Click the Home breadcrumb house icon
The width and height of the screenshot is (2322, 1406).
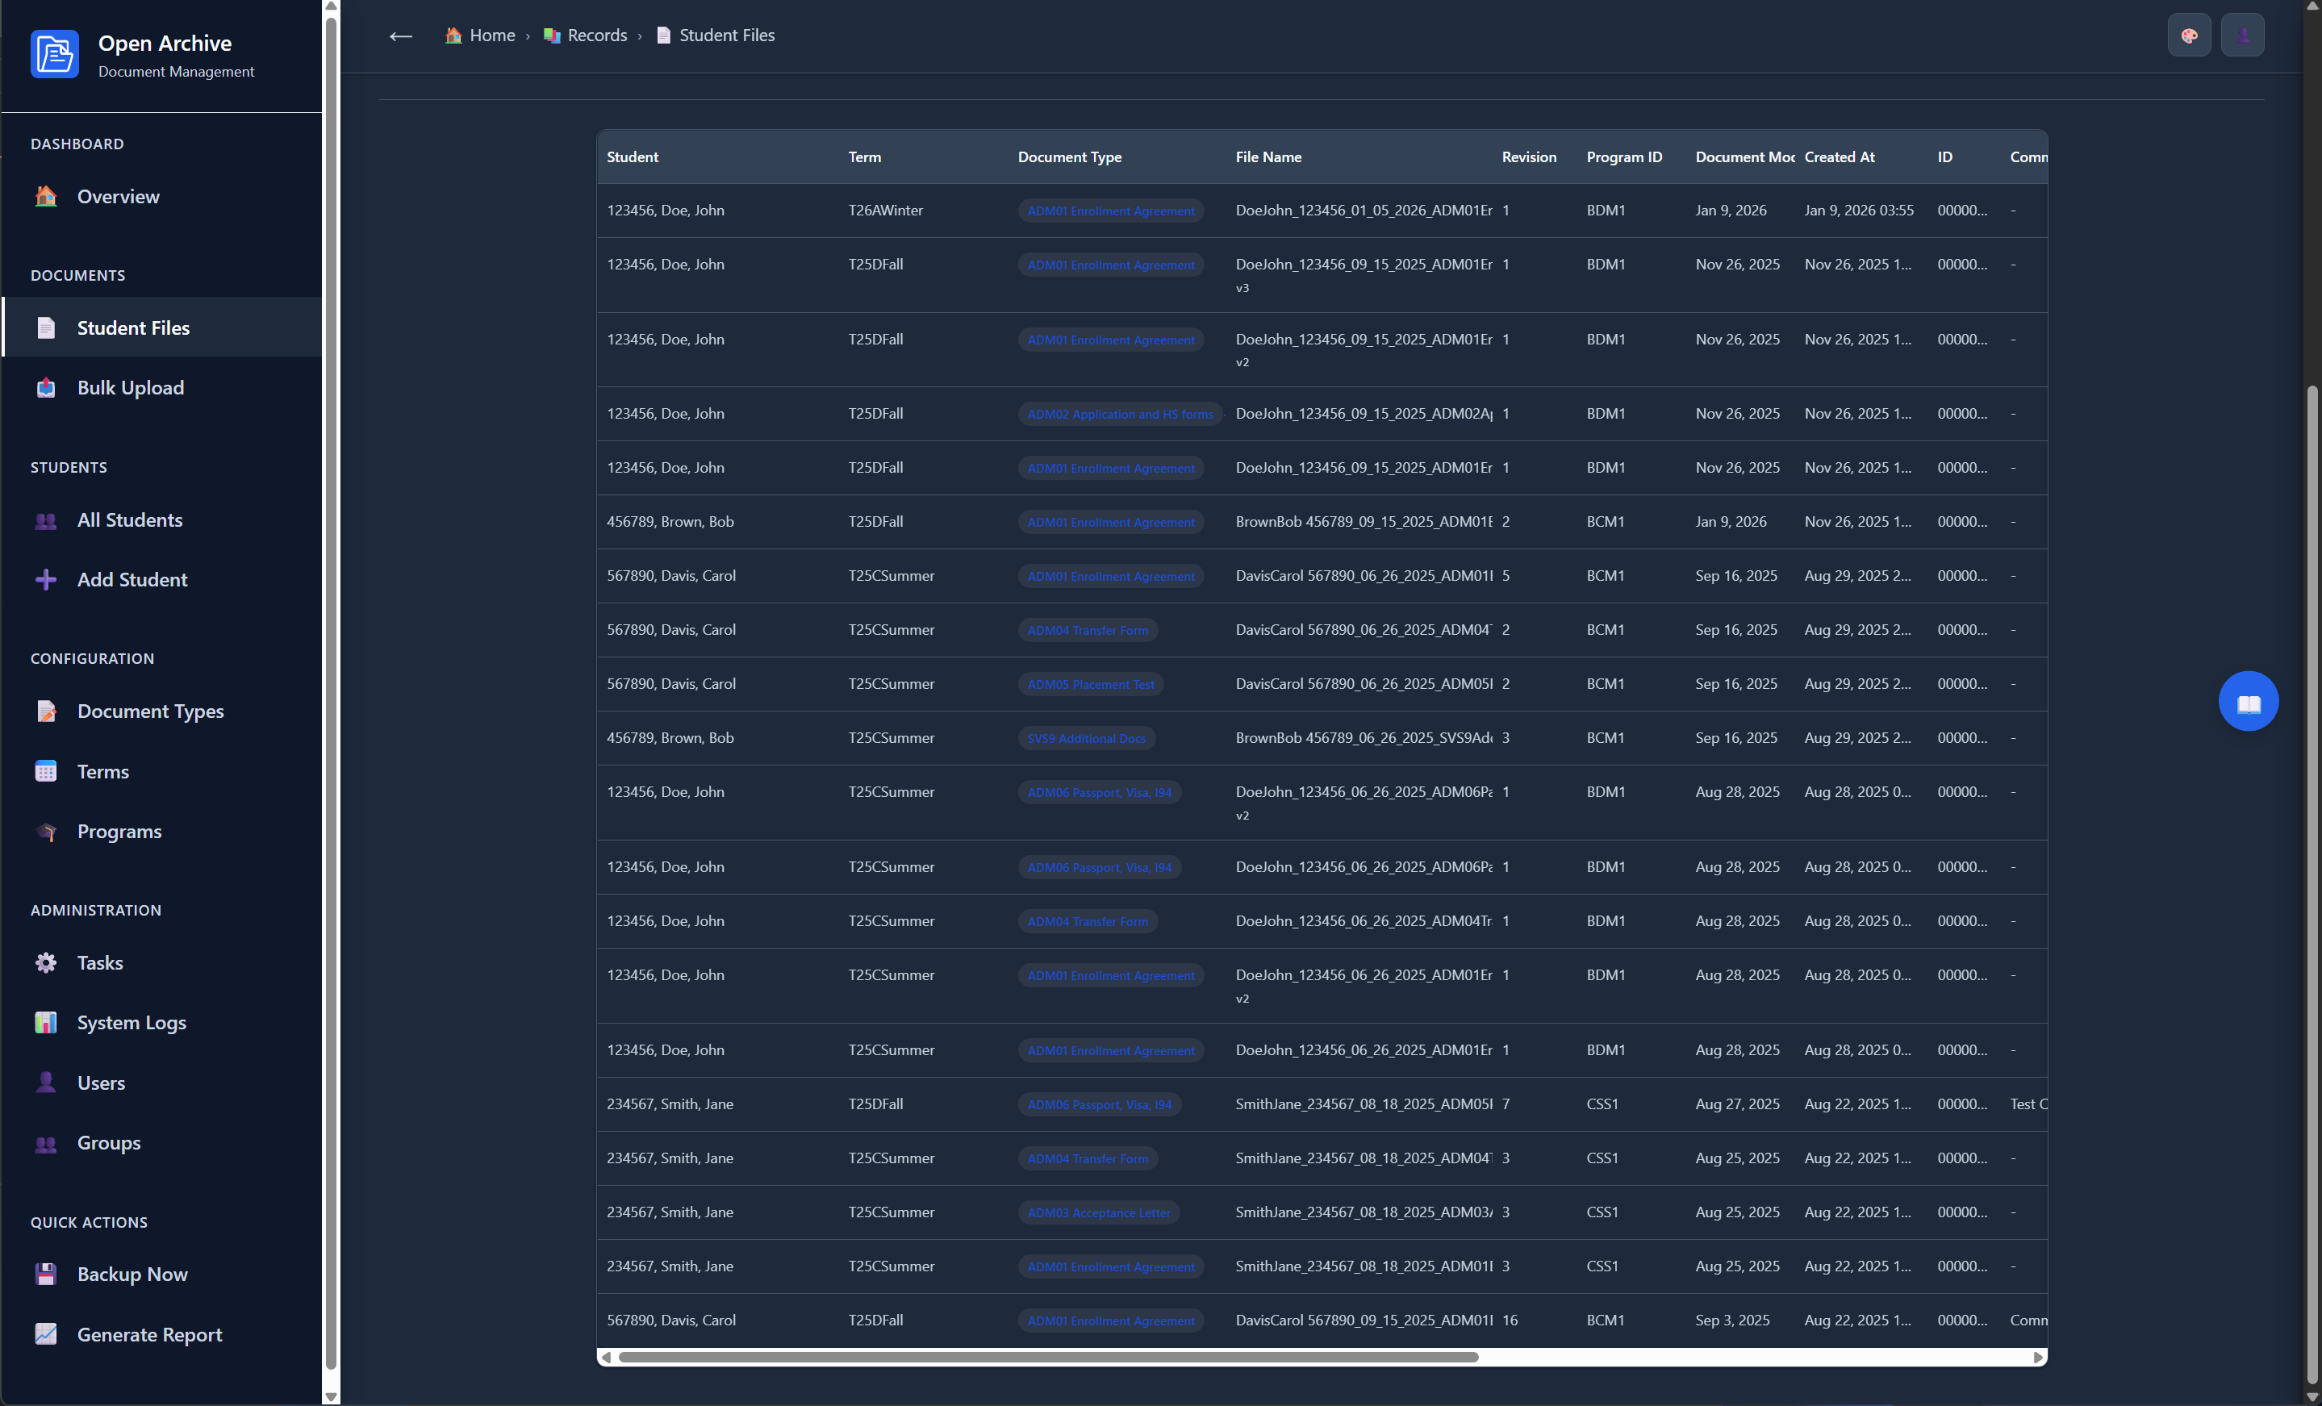pos(453,35)
